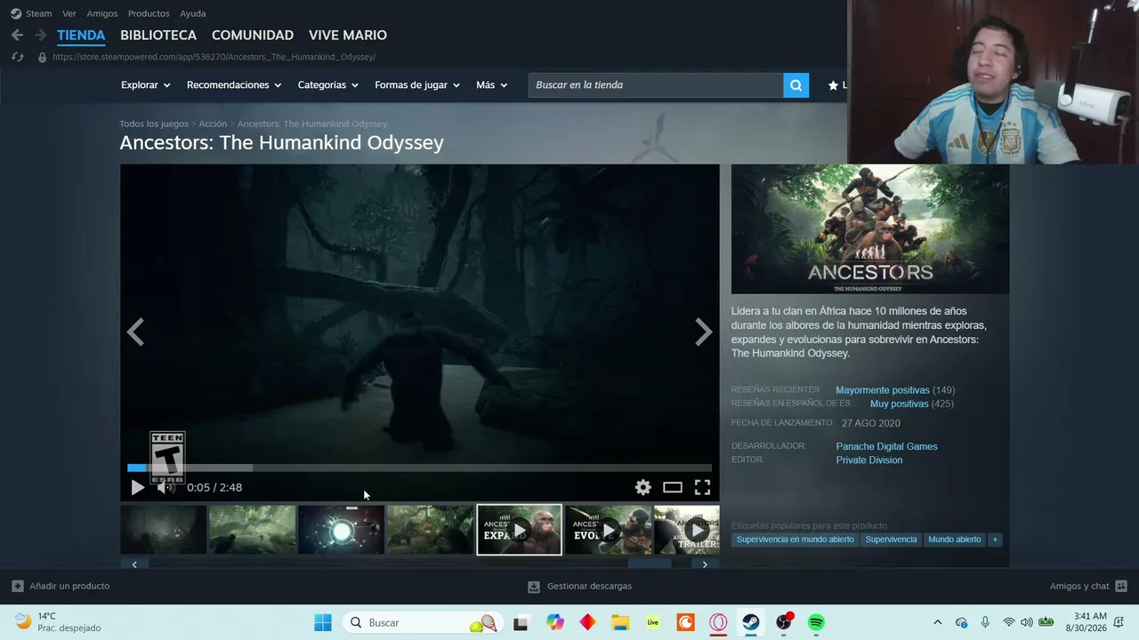
Task: Open the Ver menu
Action: pos(69,13)
